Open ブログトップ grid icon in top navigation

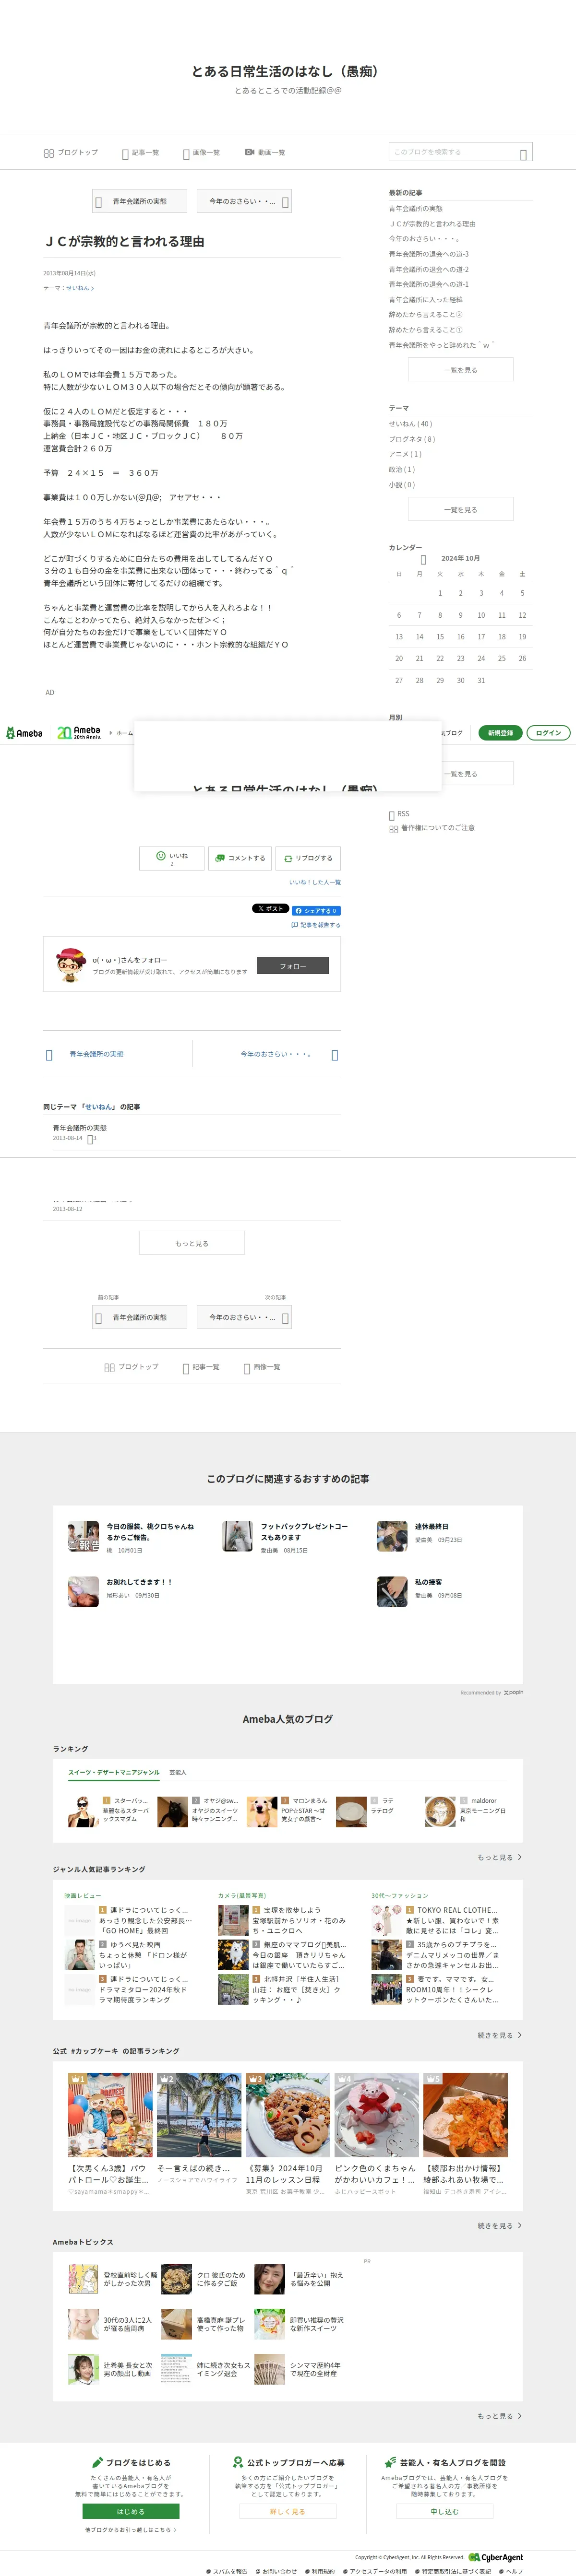pos(48,153)
